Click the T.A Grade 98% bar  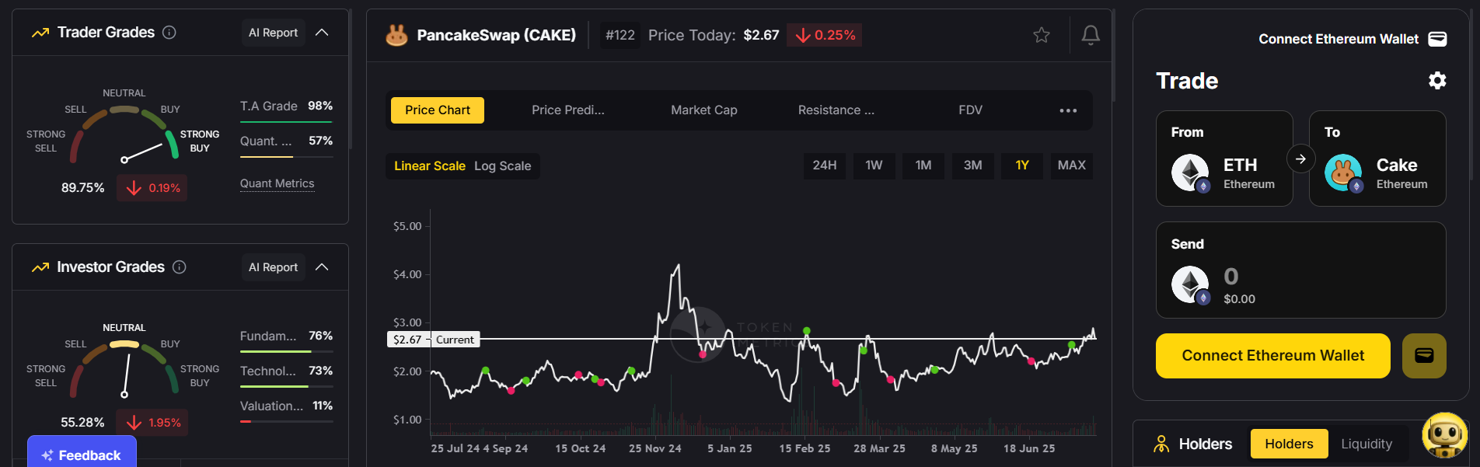(286, 121)
